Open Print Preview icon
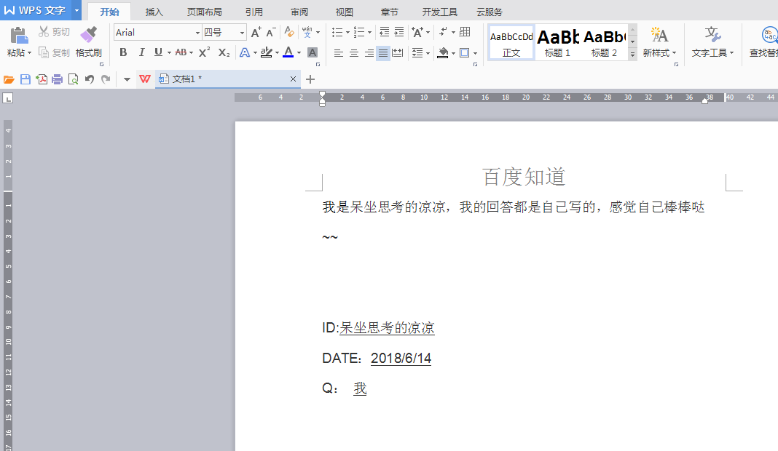778x451 pixels. (74, 79)
